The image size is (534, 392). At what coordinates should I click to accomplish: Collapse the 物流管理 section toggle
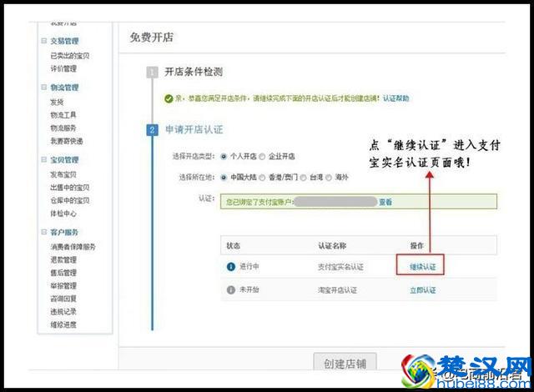[x=44, y=87]
